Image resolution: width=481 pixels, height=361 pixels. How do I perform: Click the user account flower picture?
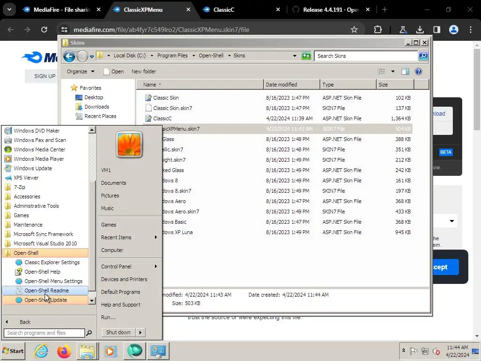click(129, 144)
